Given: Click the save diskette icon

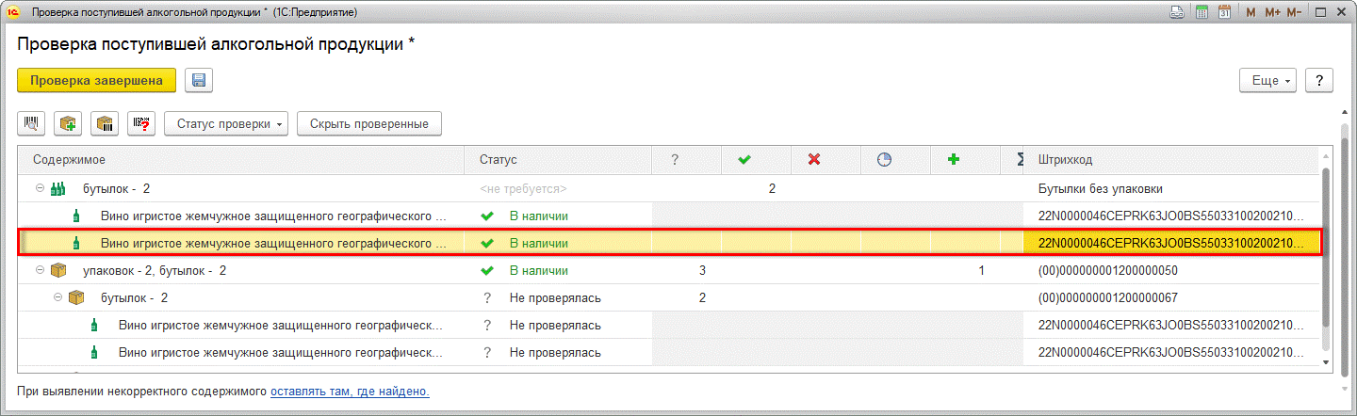Looking at the screenshot, I should click(199, 81).
